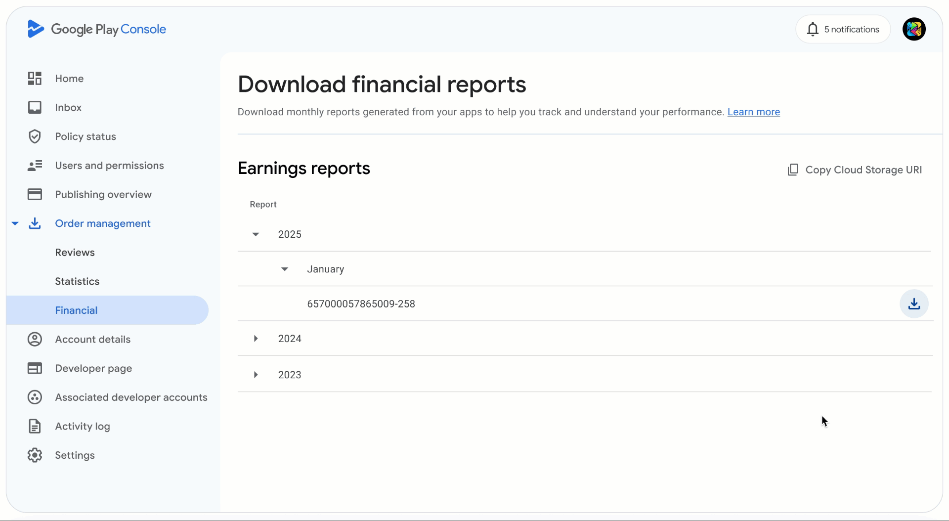Open the Statistics menu item
This screenshot has height=521, width=949.
tap(77, 281)
